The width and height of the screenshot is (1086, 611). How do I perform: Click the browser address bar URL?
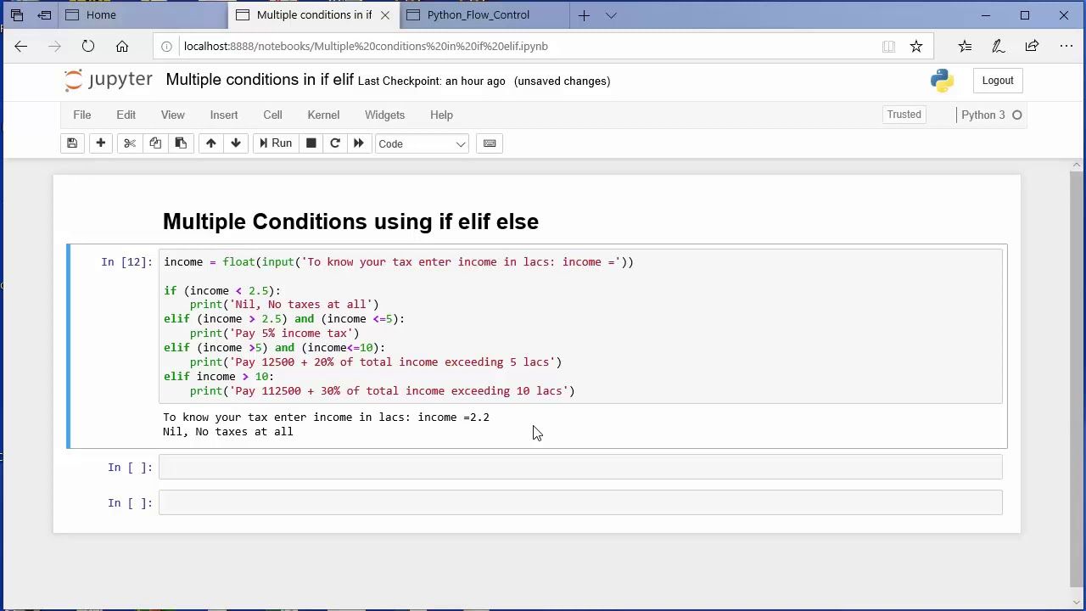(x=366, y=47)
